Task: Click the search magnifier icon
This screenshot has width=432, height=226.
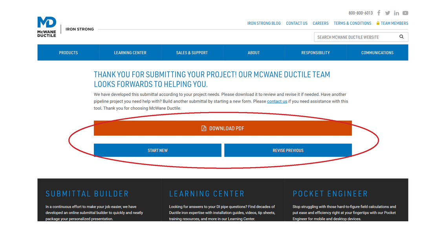Action: (401, 37)
